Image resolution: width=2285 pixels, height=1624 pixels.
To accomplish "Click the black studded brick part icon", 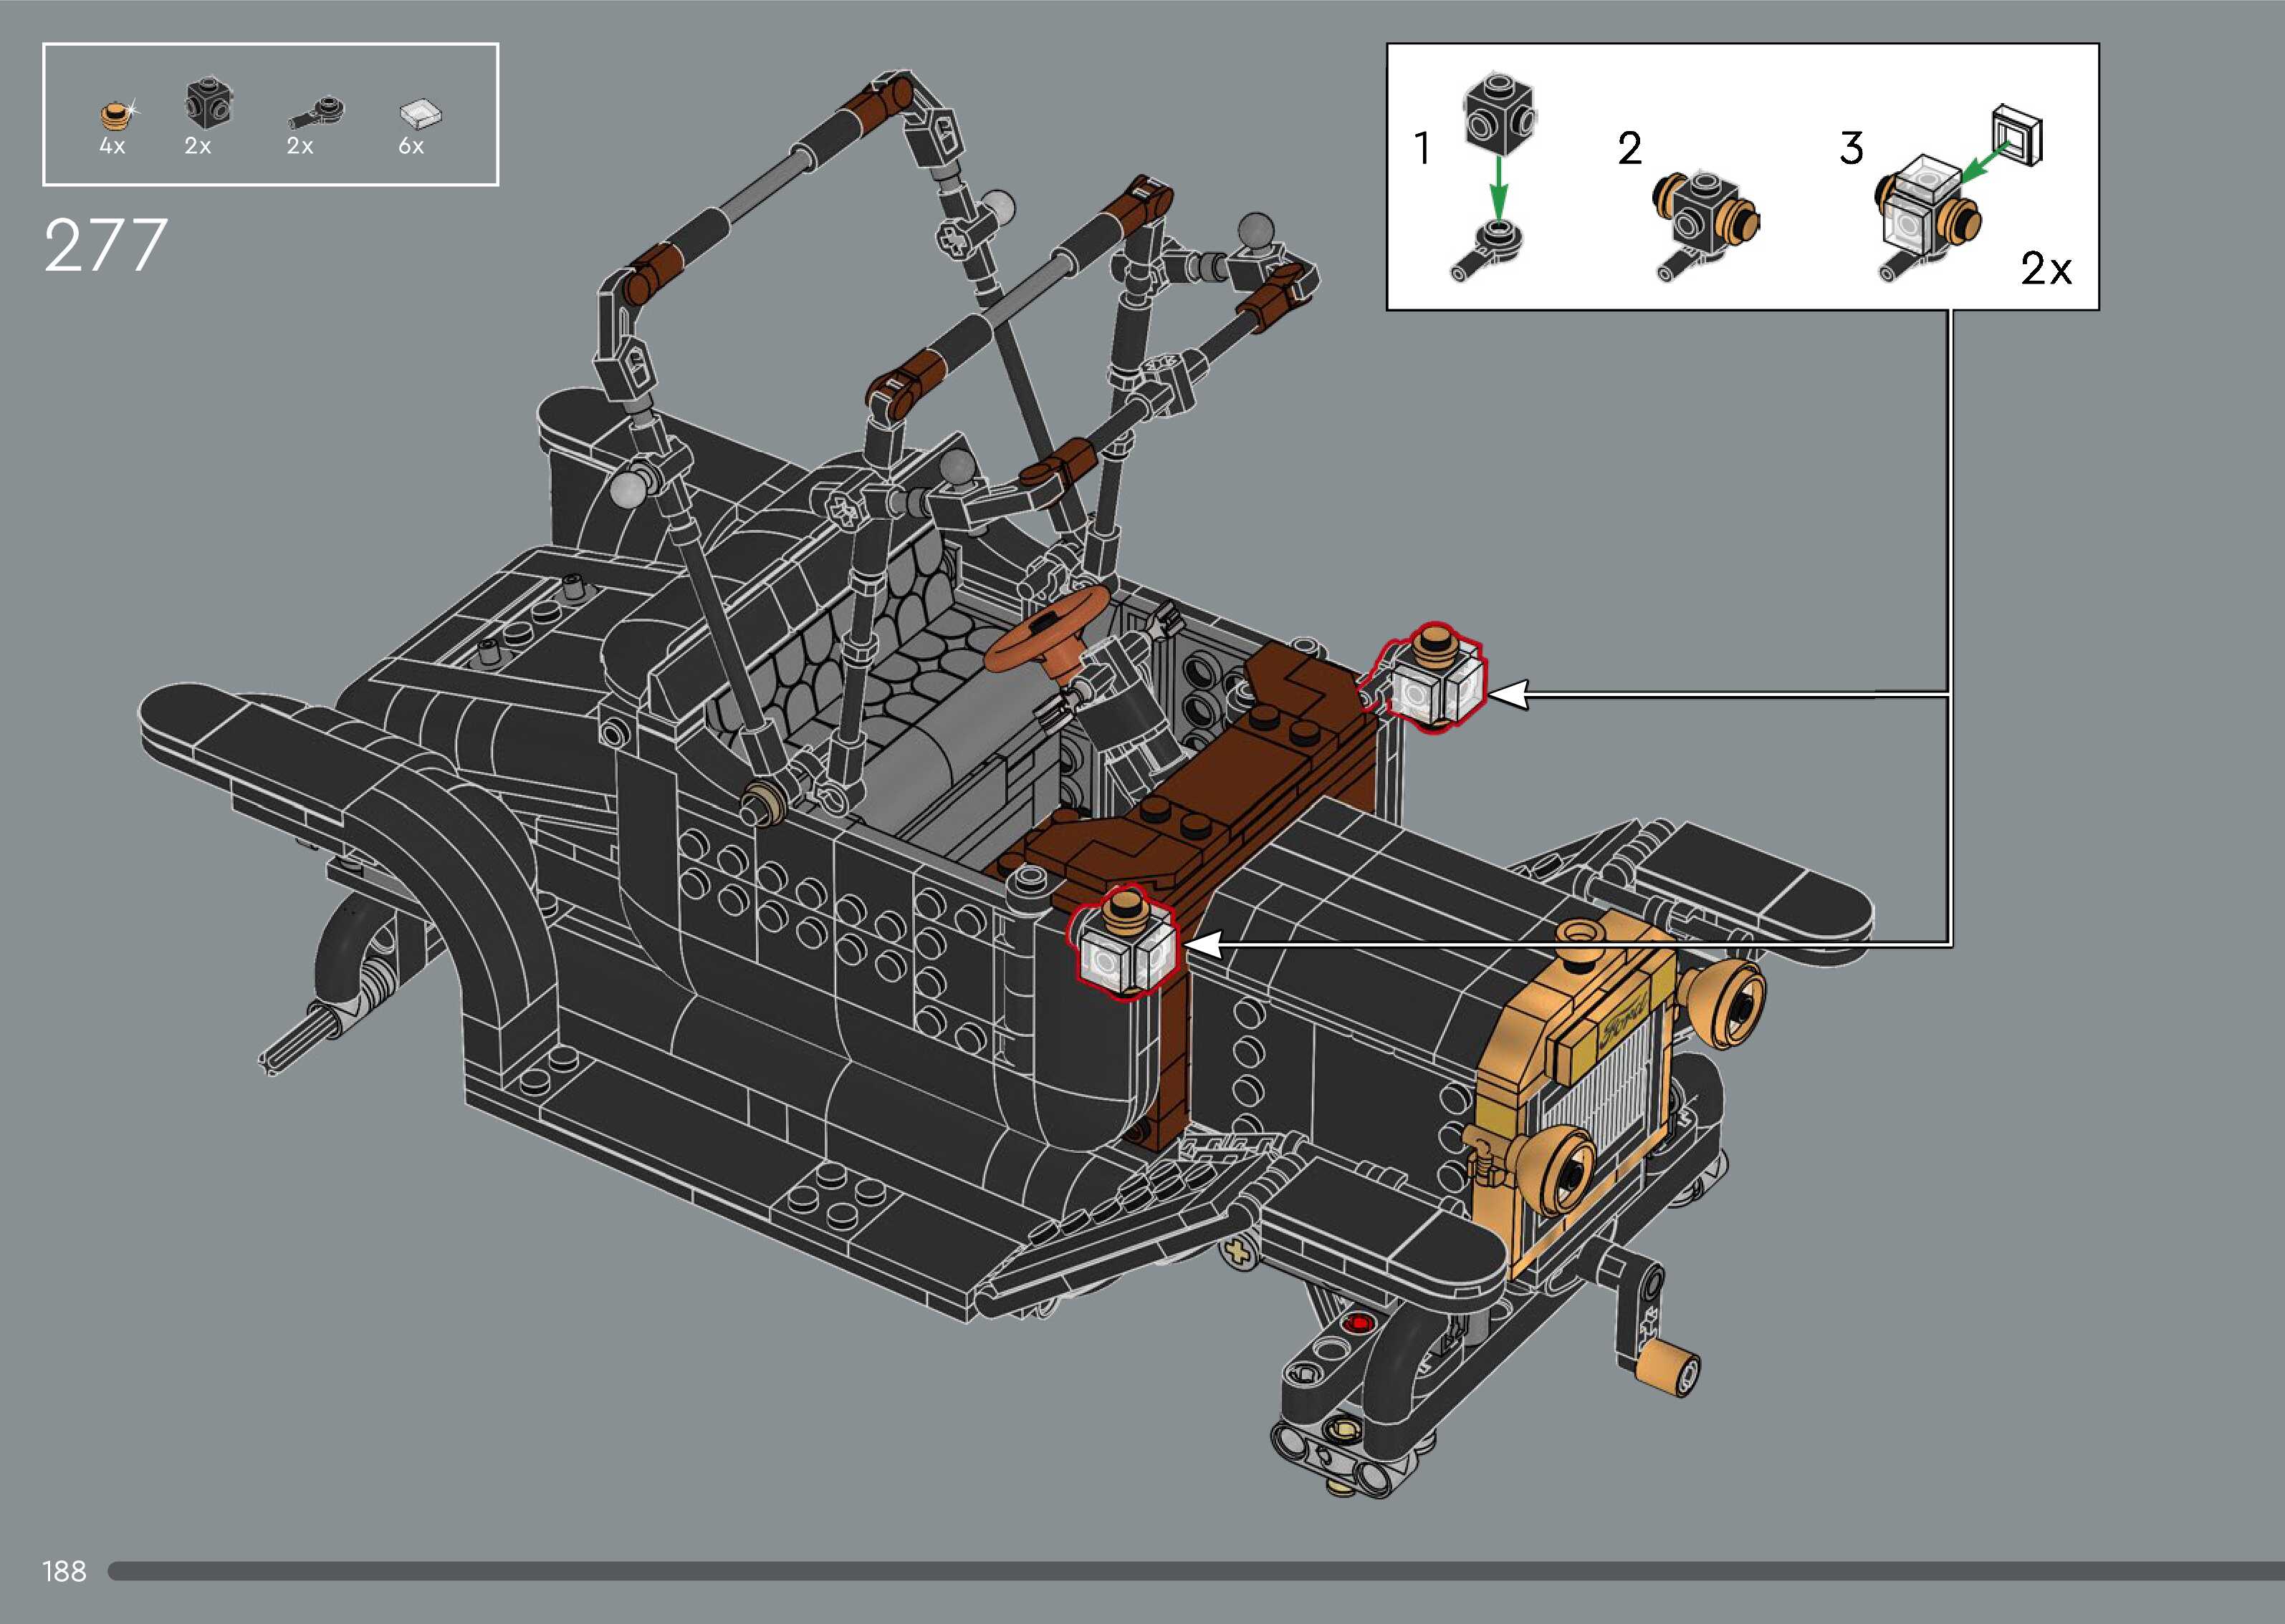I will pyautogui.click(x=208, y=103).
